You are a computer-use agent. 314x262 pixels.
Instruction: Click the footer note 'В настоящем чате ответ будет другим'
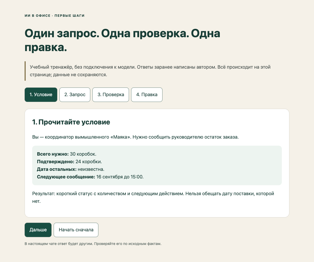(x=93, y=244)
